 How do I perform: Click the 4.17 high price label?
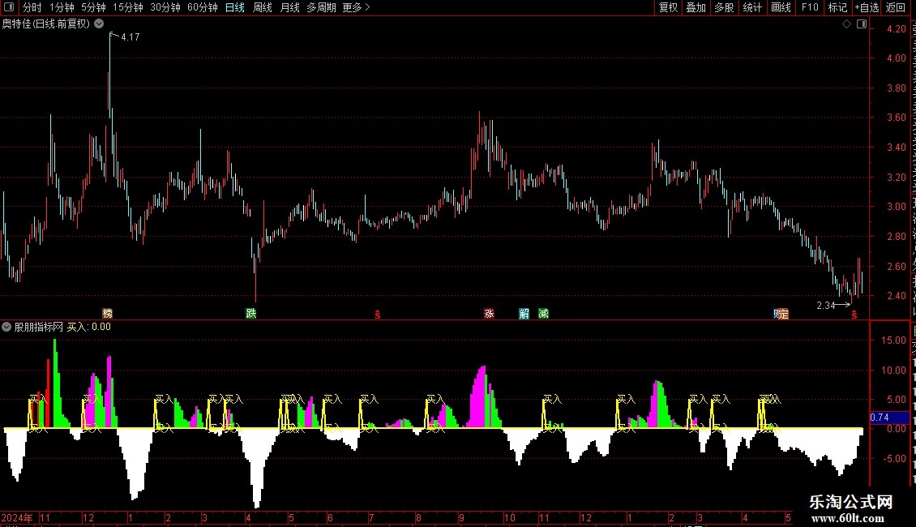131,36
